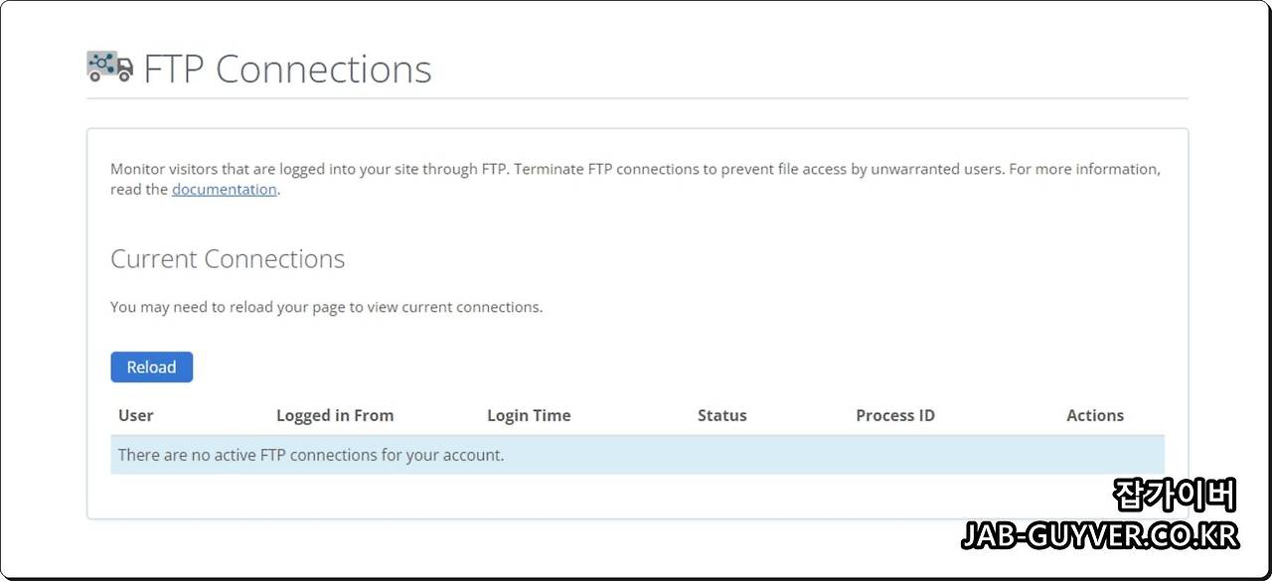Click the Process ID column header
The image size is (1272, 581).
pos(895,415)
